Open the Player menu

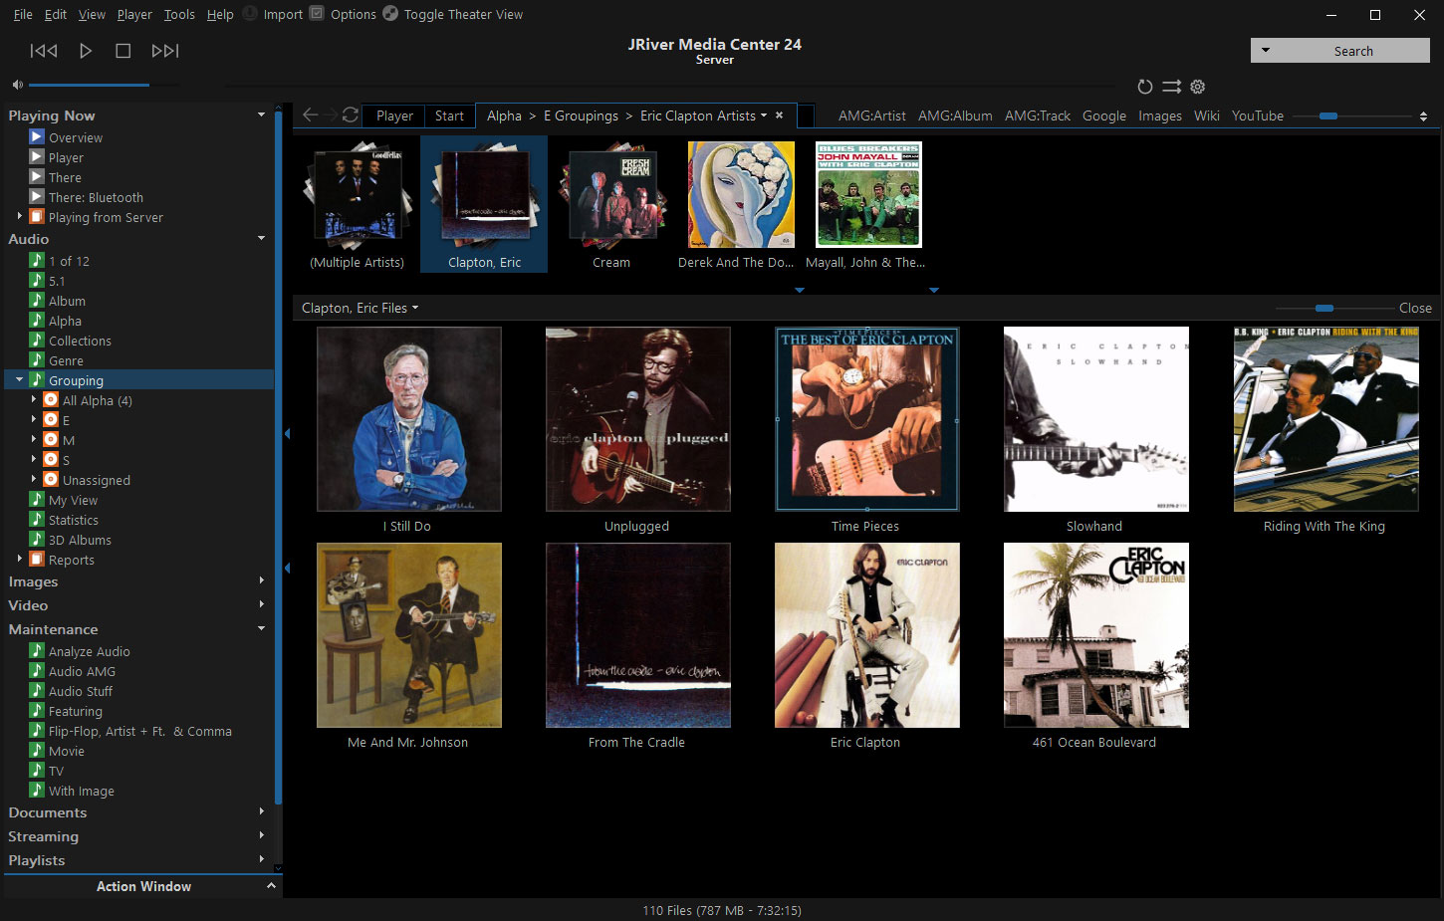point(134,14)
